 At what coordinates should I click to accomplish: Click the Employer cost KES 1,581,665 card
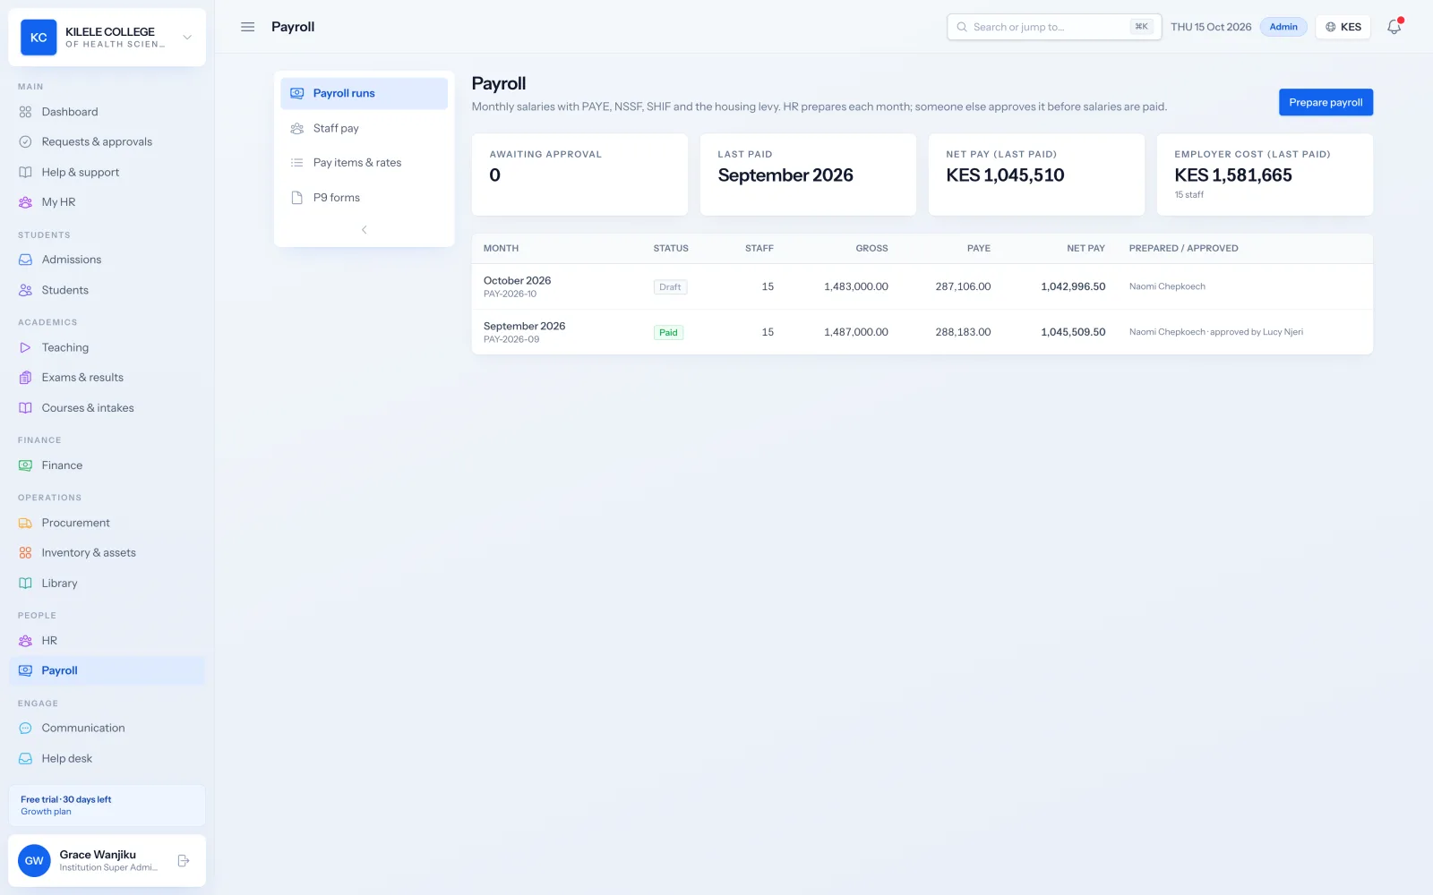coord(1265,175)
